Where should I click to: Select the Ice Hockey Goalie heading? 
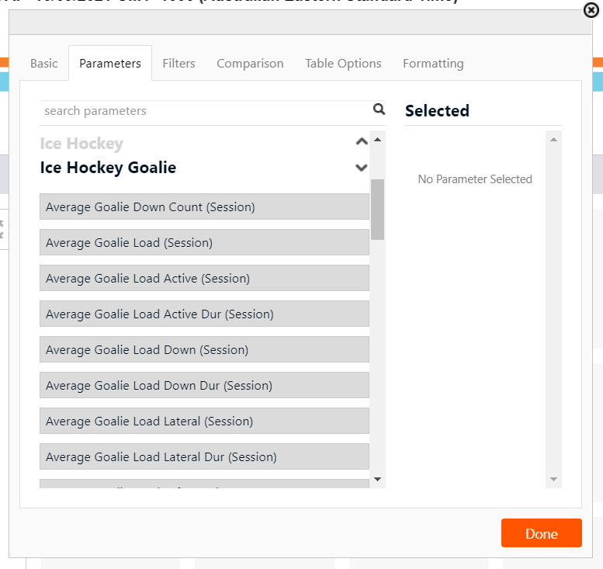[108, 168]
